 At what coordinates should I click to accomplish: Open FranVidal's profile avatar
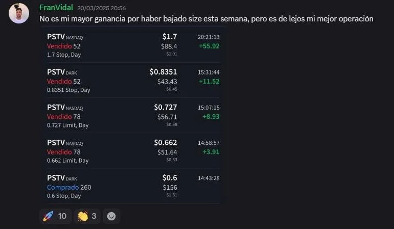click(x=19, y=13)
